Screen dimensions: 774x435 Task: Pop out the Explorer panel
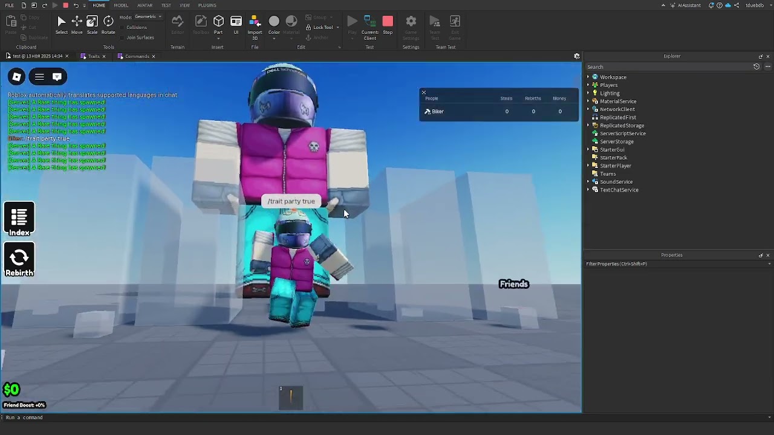coord(761,56)
